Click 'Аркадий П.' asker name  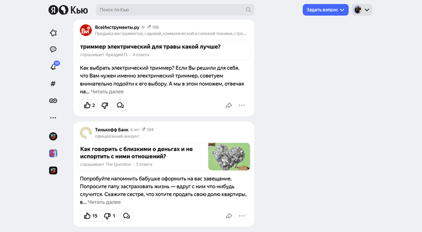(117, 55)
